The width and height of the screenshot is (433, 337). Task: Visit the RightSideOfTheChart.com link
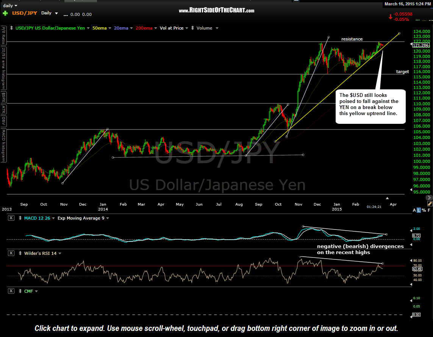[x=216, y=11]
